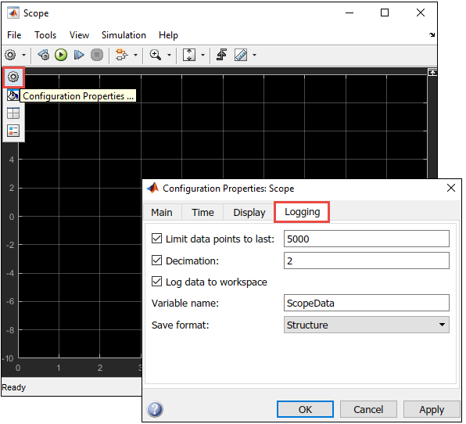Click the Scale Axes Limits icon
Viewport: 466px width, 424px height.
tap(189, 55)
